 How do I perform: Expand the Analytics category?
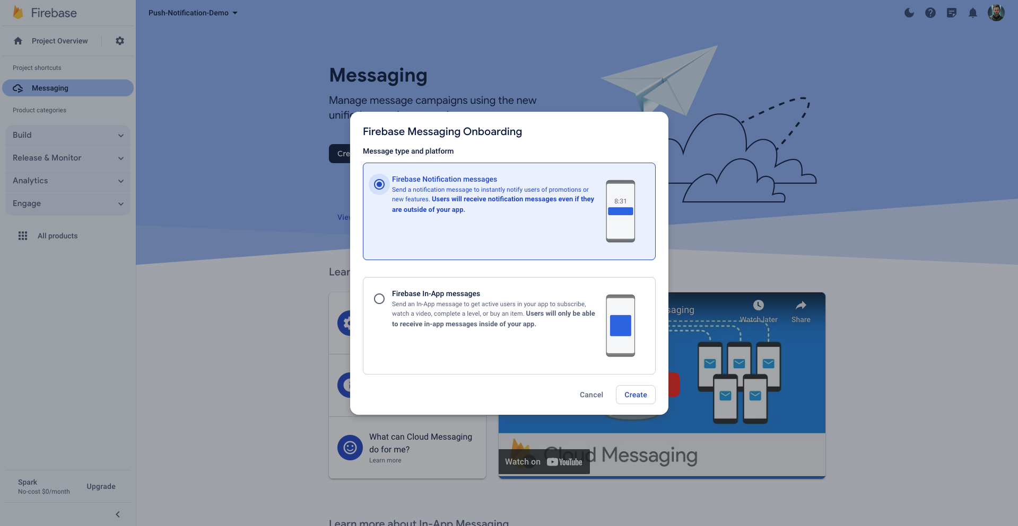(x=68, y=181)
